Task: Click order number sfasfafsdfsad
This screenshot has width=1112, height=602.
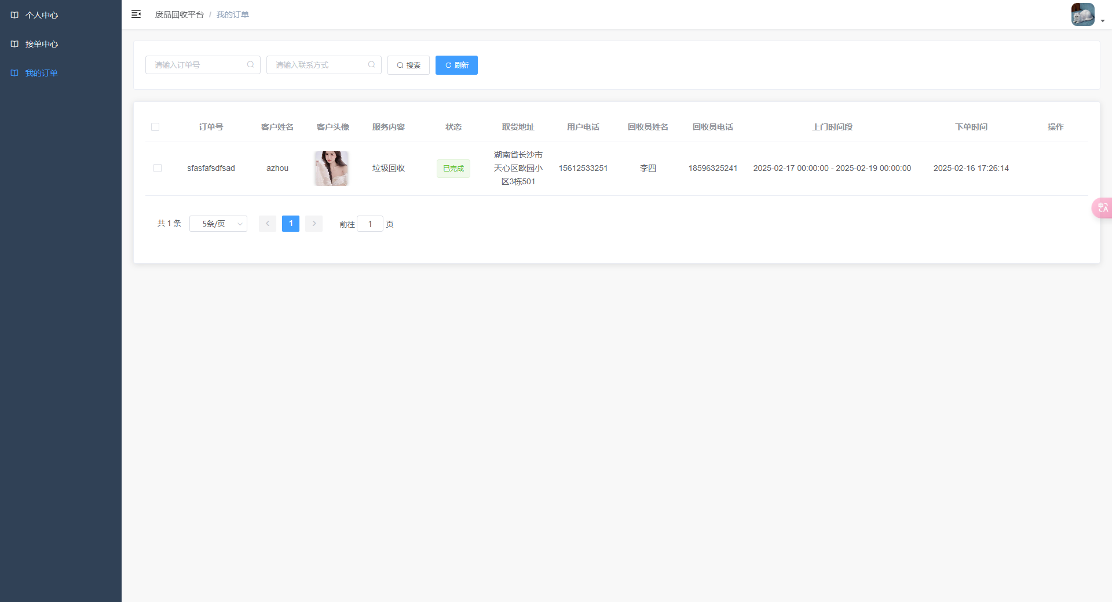Action: point(211,168)
